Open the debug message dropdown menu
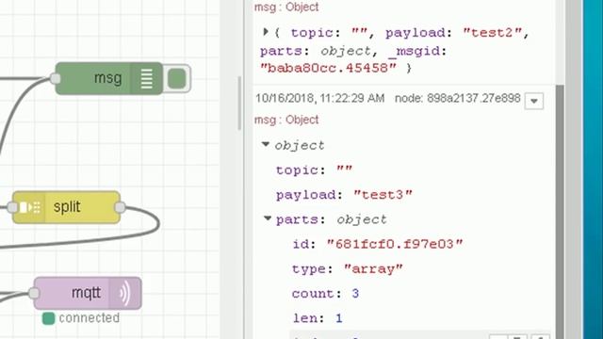The height and width of the screenshot is (339, 603). 534,101
